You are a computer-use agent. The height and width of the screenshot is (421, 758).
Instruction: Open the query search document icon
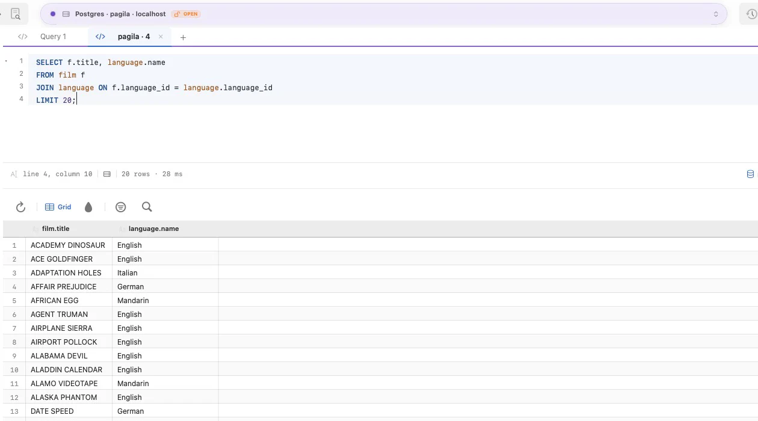coord(15,14)
